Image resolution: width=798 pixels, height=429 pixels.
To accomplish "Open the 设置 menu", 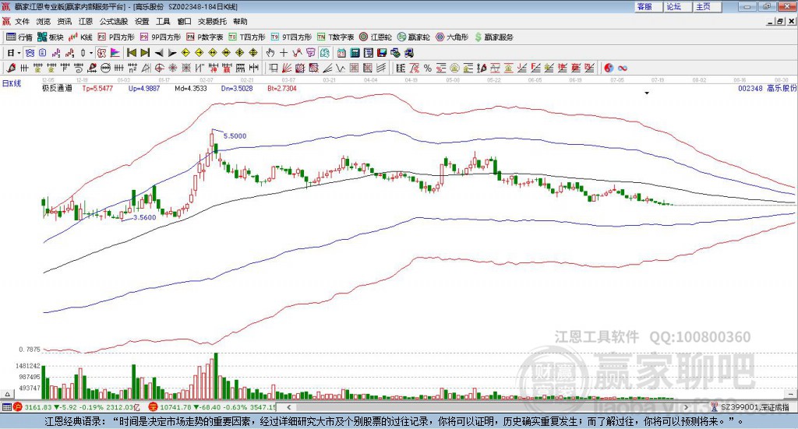I will (x=142, y=21).
